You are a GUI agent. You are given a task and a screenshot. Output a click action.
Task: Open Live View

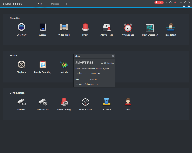pos(22,30)
